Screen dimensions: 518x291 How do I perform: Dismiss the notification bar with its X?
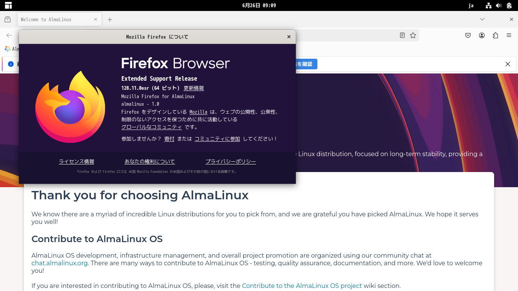point(508,64)
